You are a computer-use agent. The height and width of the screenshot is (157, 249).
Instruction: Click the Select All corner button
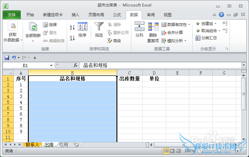pyautogui.click(x=8, y=73)
